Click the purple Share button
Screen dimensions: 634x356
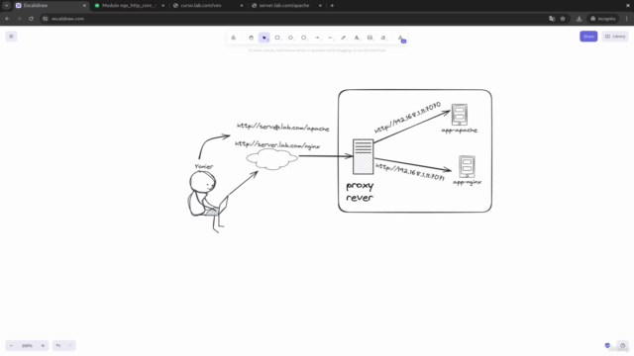588,37
